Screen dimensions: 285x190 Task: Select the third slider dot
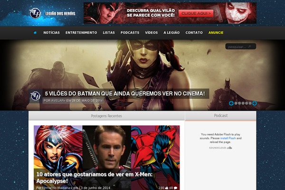[x=243, y=103]
